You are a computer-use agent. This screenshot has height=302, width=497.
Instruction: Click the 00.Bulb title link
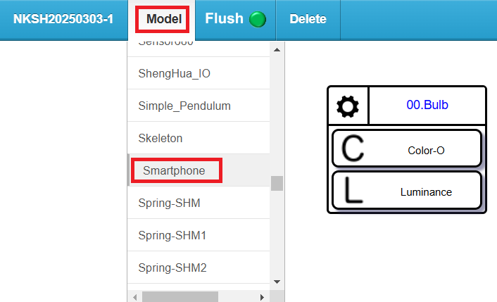point(427,105)
